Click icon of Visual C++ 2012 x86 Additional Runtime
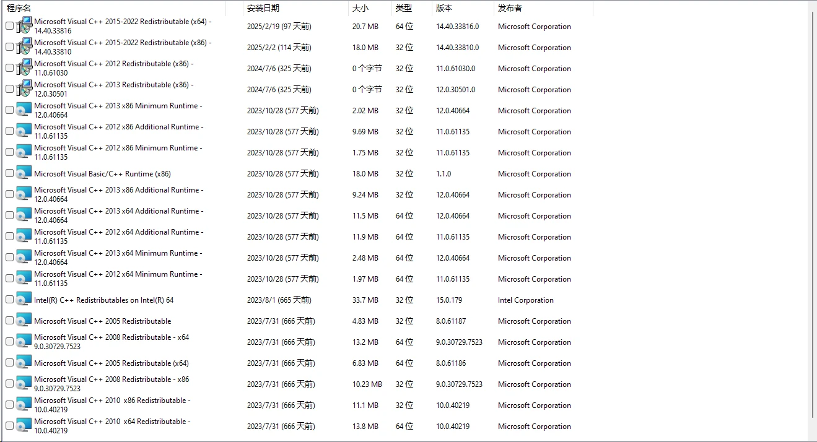 click(x=24, y=131)
